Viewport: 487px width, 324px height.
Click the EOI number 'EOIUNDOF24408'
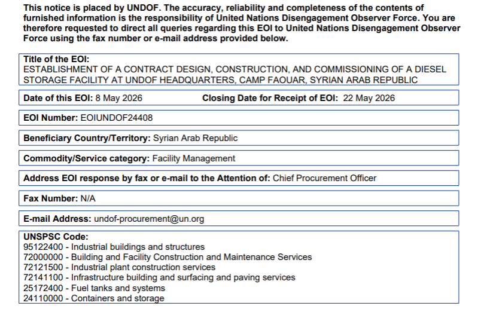pyautogui.click(x=117, y=118)
